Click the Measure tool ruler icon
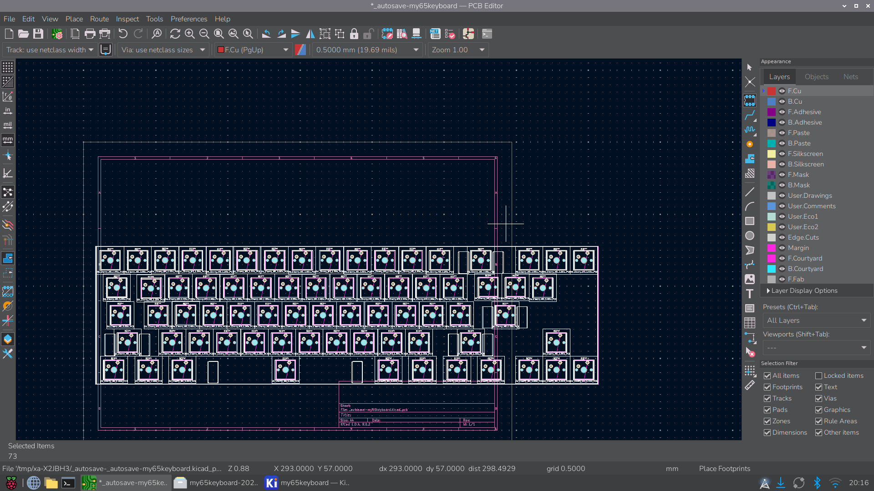874x491 pixels. 750,386
